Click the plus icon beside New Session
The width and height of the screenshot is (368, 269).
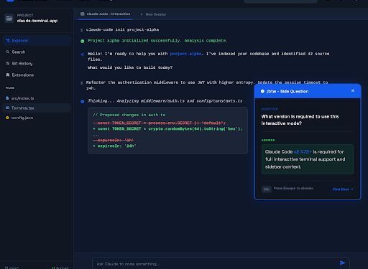(142, 14)
